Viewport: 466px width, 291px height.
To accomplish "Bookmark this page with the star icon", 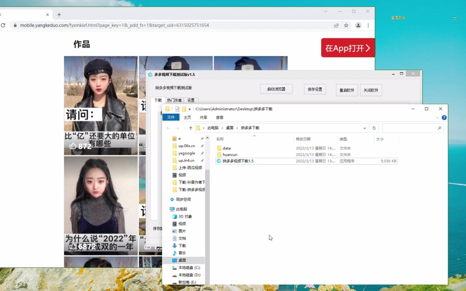I will click(346, 25).
